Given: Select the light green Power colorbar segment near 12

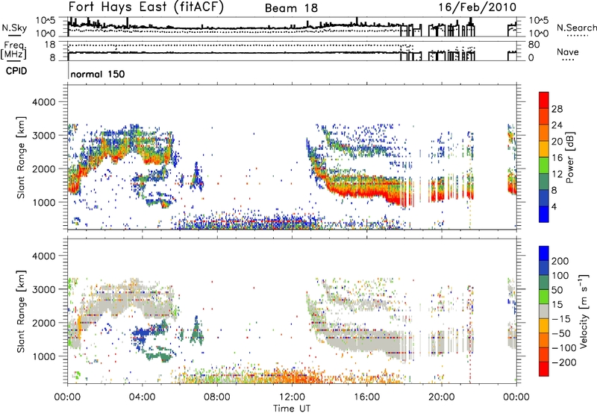Looking at the screenshot, I should pos(544,165).
